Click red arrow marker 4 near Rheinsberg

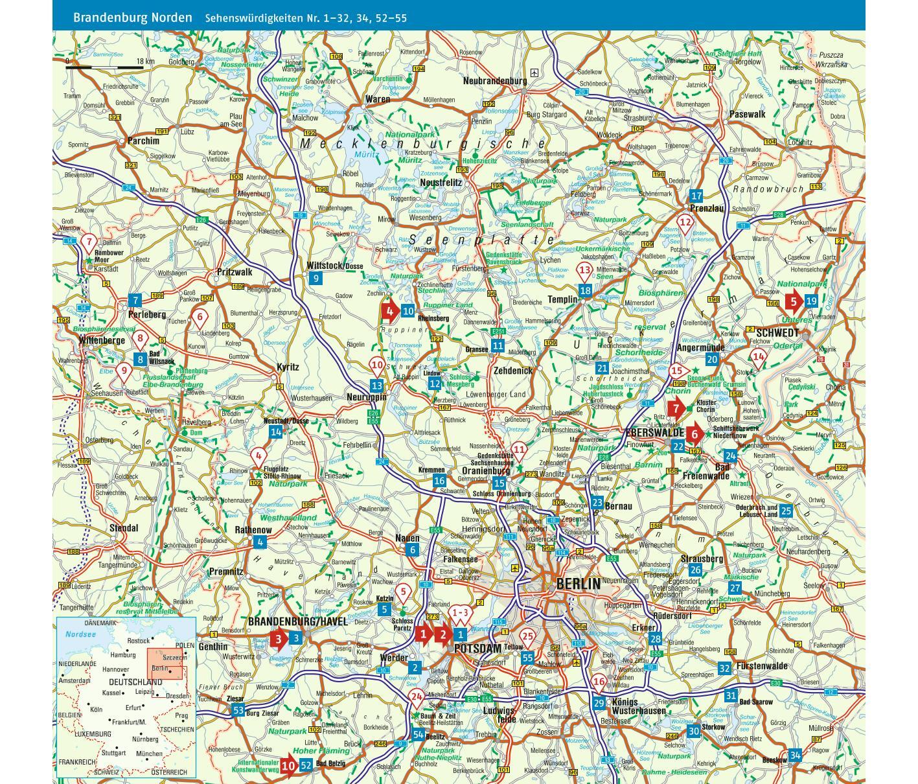pyautogui.click(x=389, y=312)
